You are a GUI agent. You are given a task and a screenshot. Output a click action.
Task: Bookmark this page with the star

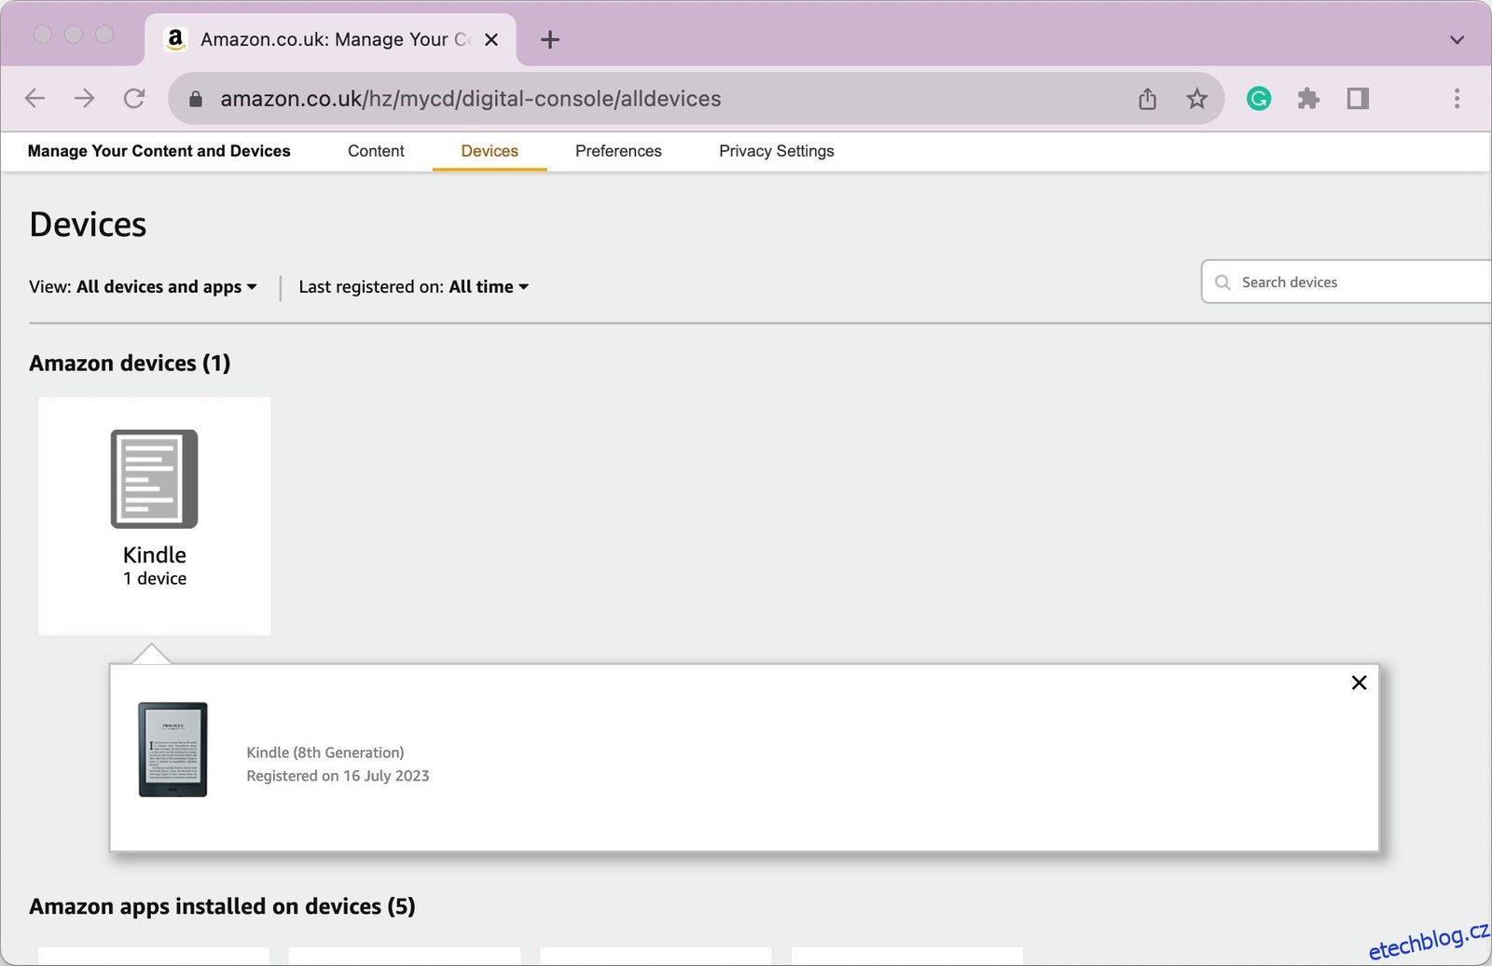(1196, 99)
